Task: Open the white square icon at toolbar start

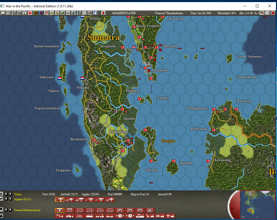Action: pyautogui.click(x=3, y=13)
